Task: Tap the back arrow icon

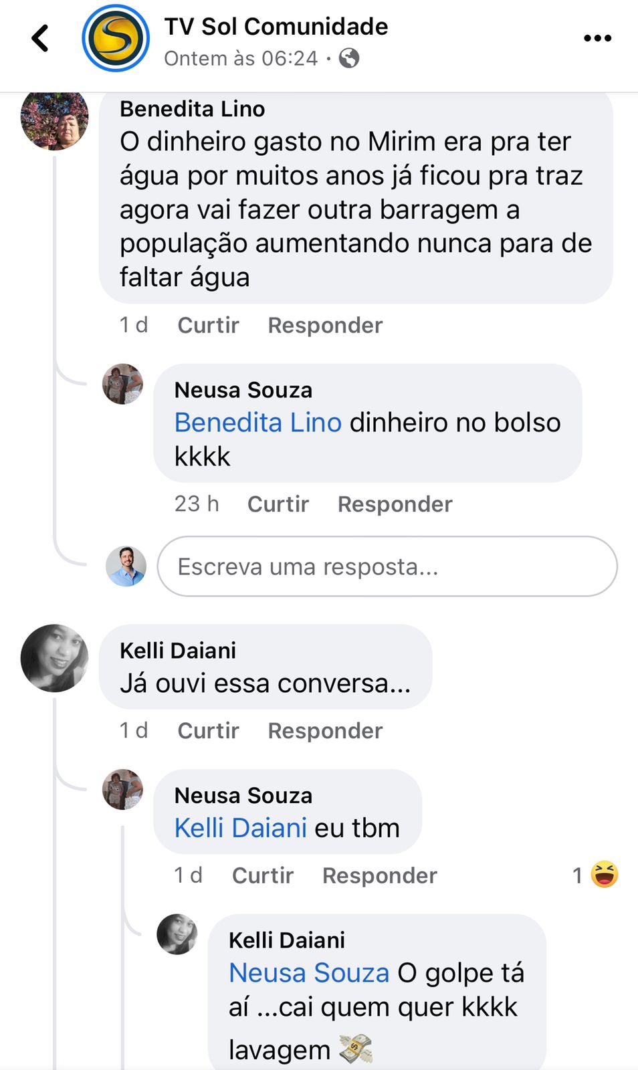Action: (40, 38)
